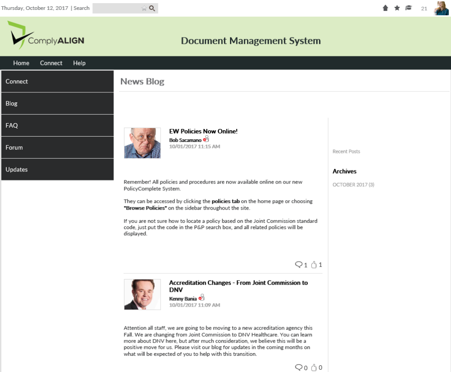Click author name Bob Sacamano
The width and height of the screenshot is (451, 372).
coord(185,140)
